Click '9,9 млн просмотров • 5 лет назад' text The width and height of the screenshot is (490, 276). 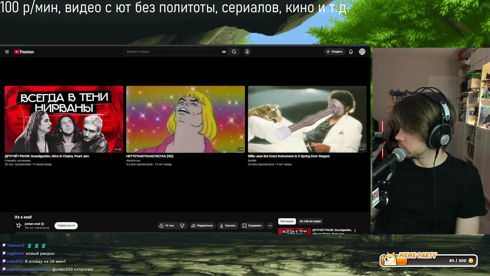coord(270,164)
